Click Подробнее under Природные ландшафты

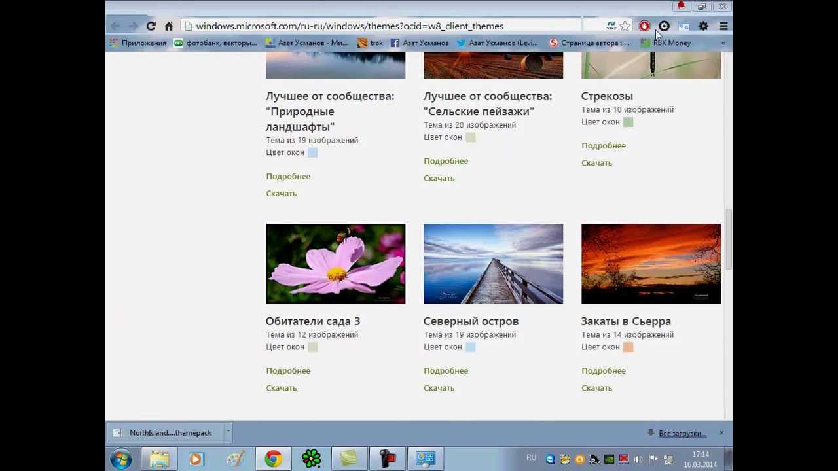pos(288,177)
